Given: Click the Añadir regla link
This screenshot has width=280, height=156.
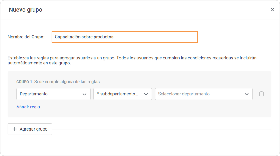Looking at the screenshot, I should (x=28, y=107).
